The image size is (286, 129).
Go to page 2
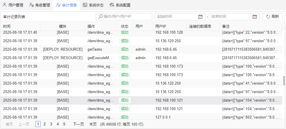point(45,124)
